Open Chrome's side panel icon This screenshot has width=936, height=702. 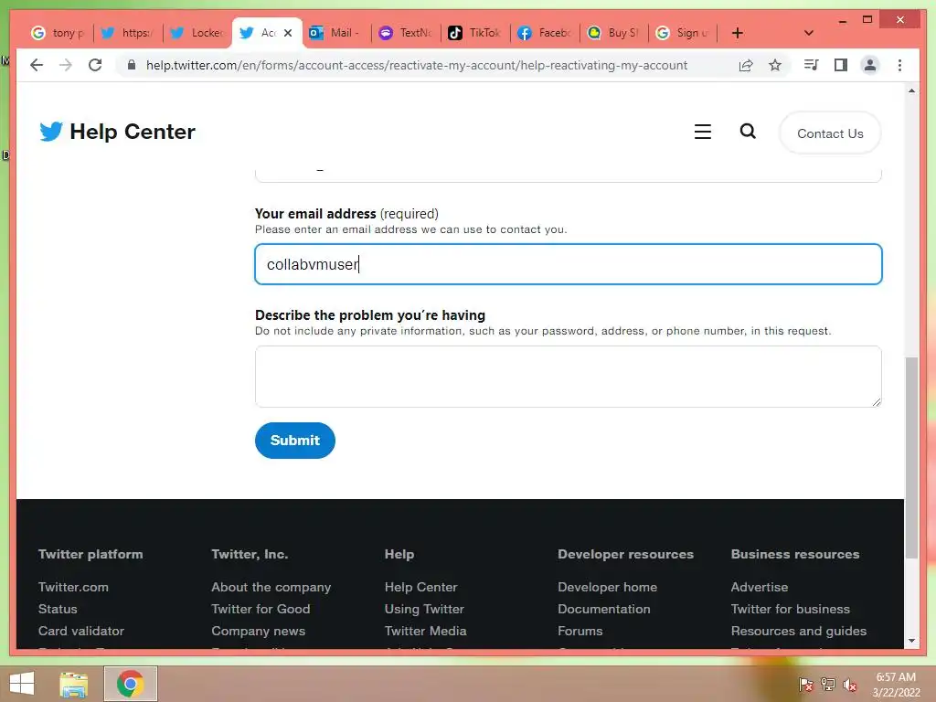coord(841,65)
